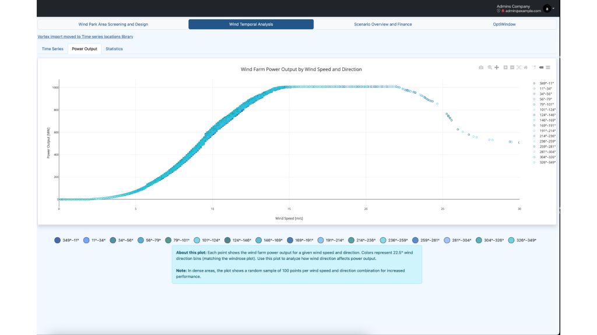Image resolution: width=597 pixels, height=335 pixels.
Task: Click the Autoscale icon in plot toolbar
Action: [519, 67]
